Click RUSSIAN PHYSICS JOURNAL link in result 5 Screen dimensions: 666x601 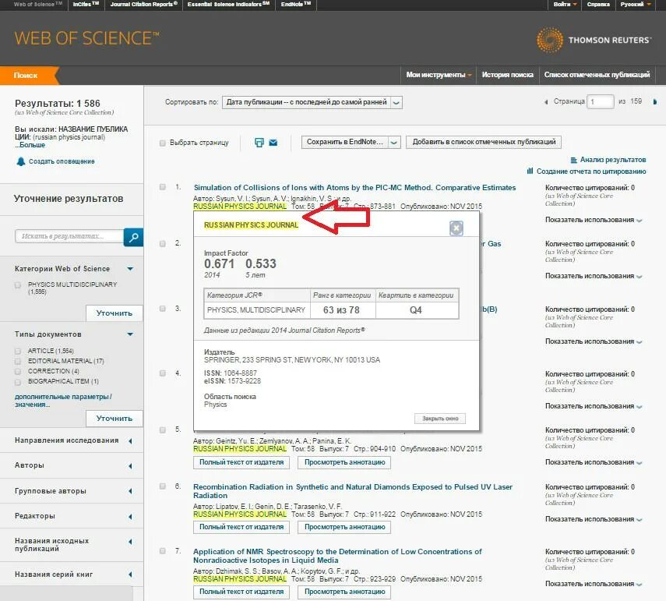point(240,449)
